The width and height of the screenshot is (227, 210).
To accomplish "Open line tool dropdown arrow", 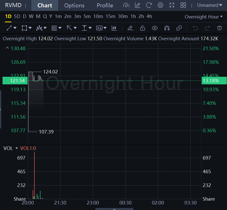I will click(15, 28).
